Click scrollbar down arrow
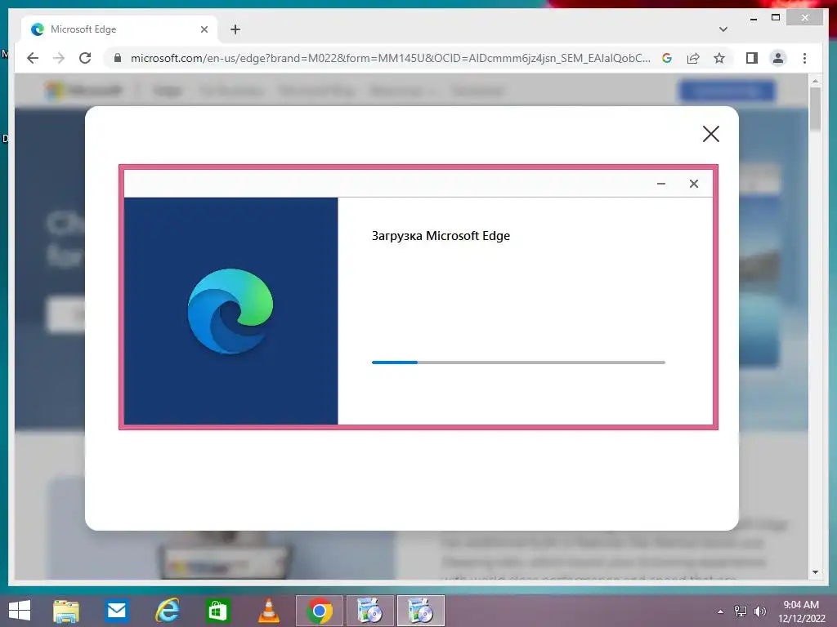 [x=815, y=572]
